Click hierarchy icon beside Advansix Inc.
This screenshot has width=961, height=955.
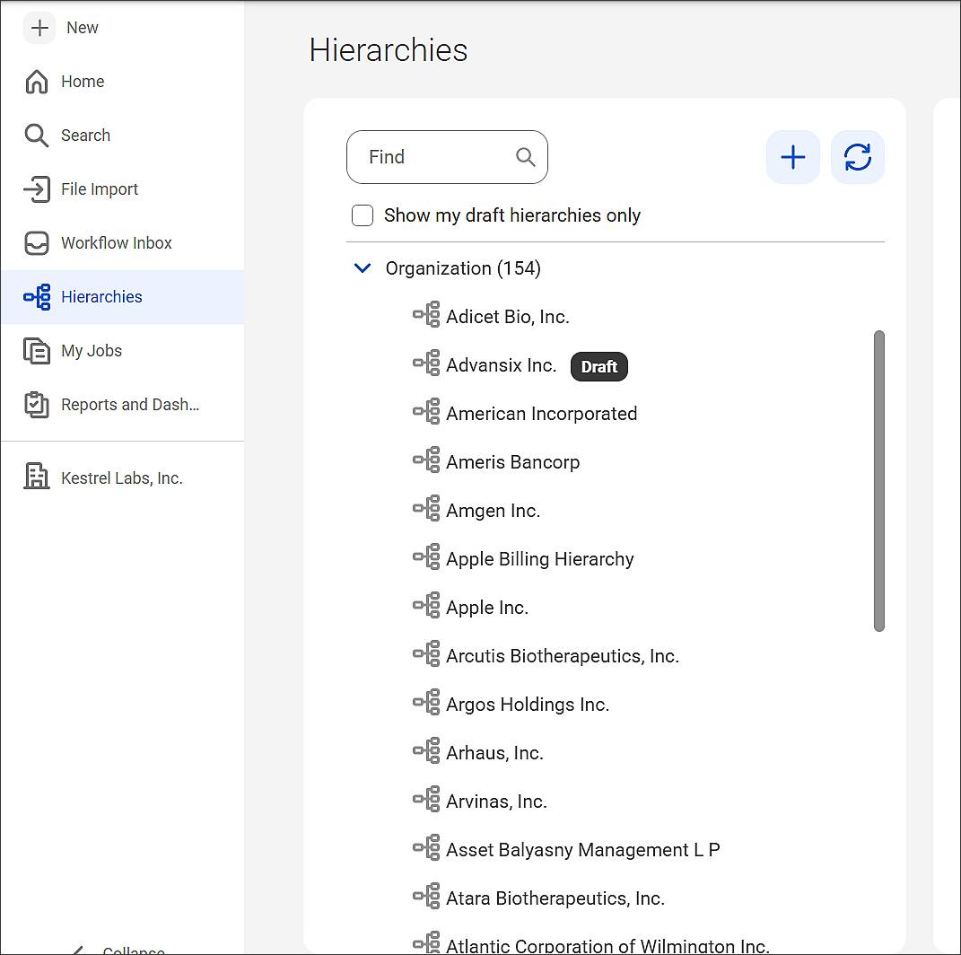[426, 363]
